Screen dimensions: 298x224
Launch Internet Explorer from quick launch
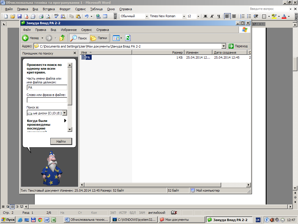[x=20, y=220]
